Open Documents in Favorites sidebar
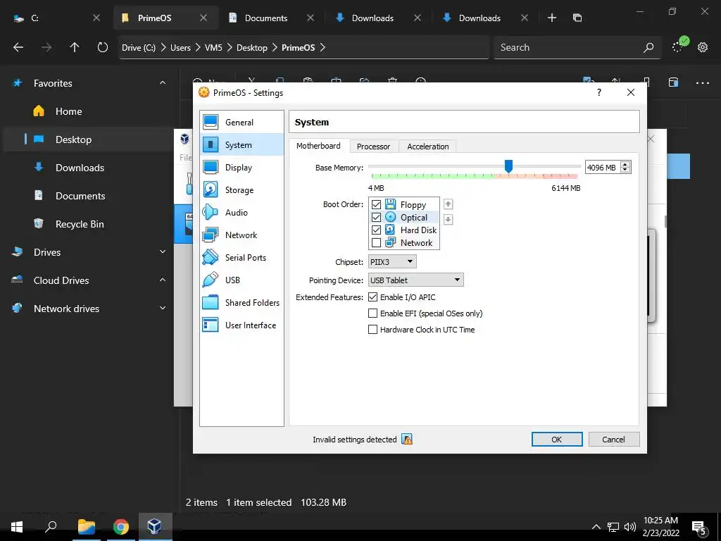The image size is (721, 541). pos(80,196)
